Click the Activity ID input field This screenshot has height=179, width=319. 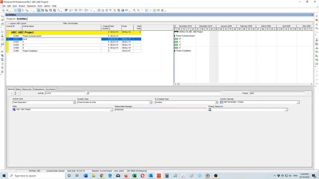[65, 93]
